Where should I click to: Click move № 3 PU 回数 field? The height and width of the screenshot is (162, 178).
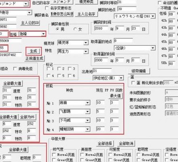(114, 120)
